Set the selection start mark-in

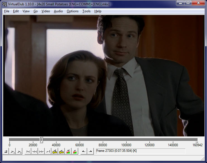point(84,151)
